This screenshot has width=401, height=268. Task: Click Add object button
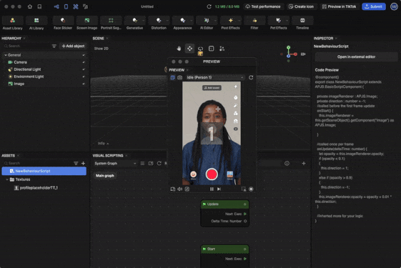[x=73, y=46]
